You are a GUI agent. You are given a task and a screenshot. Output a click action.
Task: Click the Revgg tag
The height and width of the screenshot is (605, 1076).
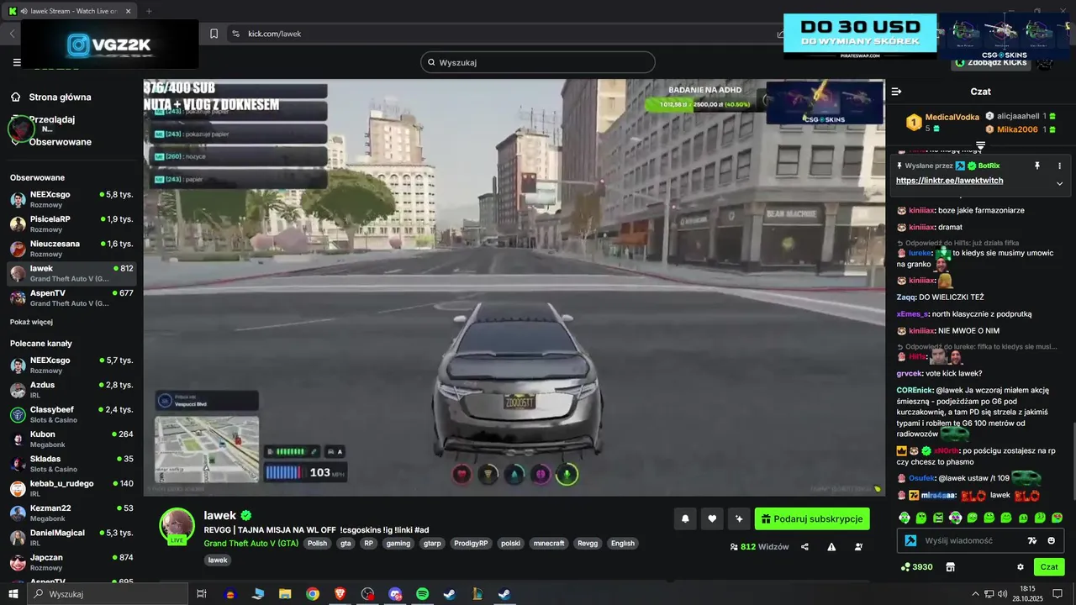pyautogui.click(x=588, y=543)
